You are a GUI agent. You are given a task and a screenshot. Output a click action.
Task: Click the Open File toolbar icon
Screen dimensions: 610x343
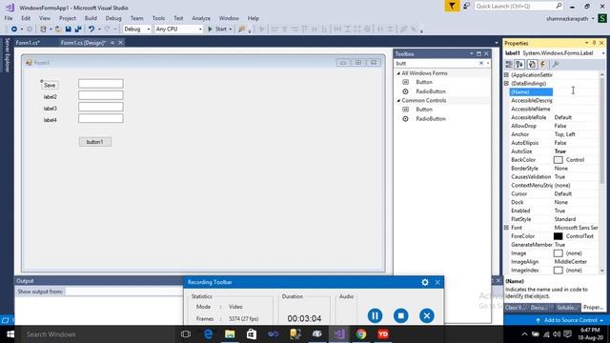(x=58, y=30)
